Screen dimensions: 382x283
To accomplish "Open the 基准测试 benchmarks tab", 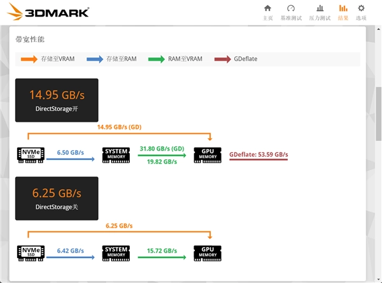I will pos(291,12).
